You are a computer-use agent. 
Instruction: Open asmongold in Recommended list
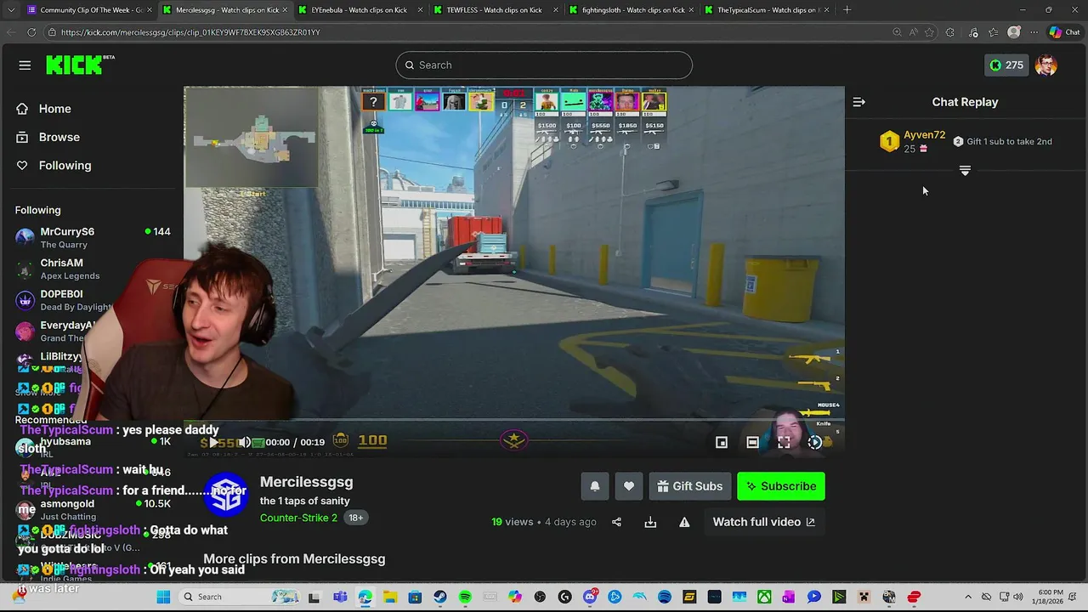(x=93, y=510)
